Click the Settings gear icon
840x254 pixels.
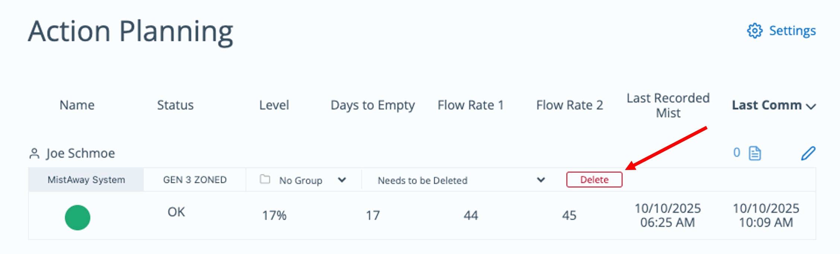pyautogui.click(x=754, y=31)
